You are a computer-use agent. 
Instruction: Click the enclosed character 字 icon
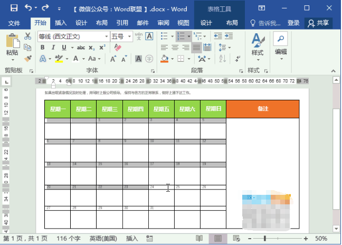click(149, 59)
